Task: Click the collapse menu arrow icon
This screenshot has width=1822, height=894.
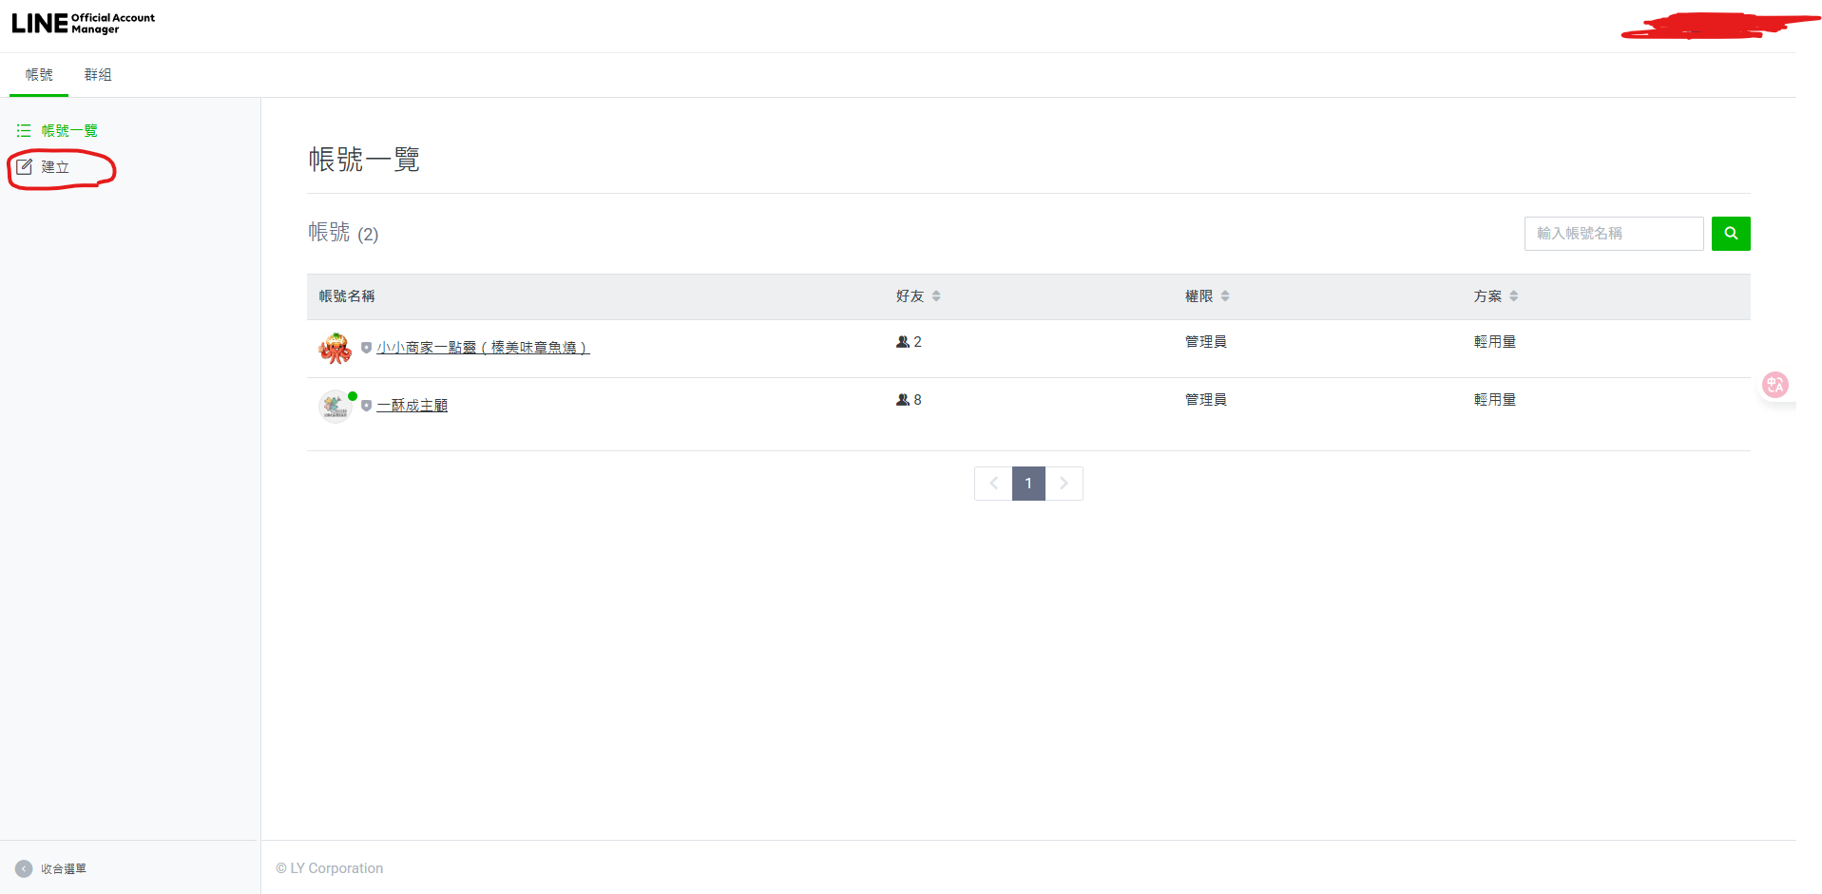Action: click(24, 868)
